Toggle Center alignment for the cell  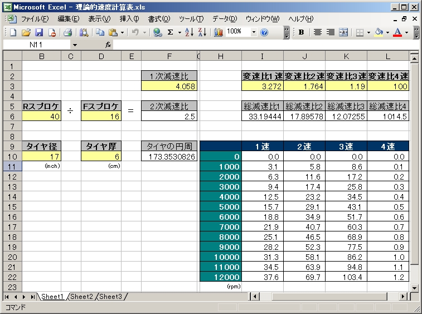[x=318, y=32]
